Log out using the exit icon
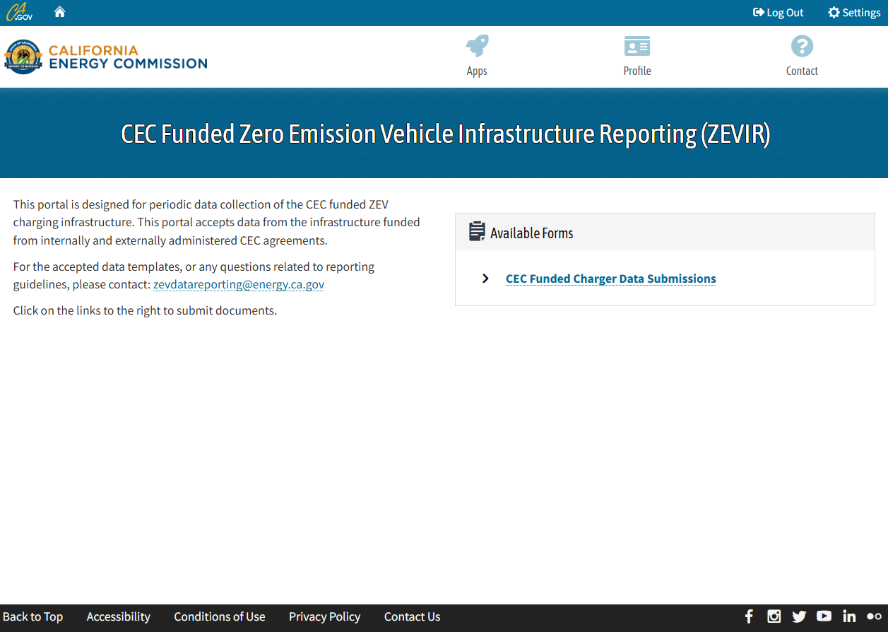 [758, 12]
